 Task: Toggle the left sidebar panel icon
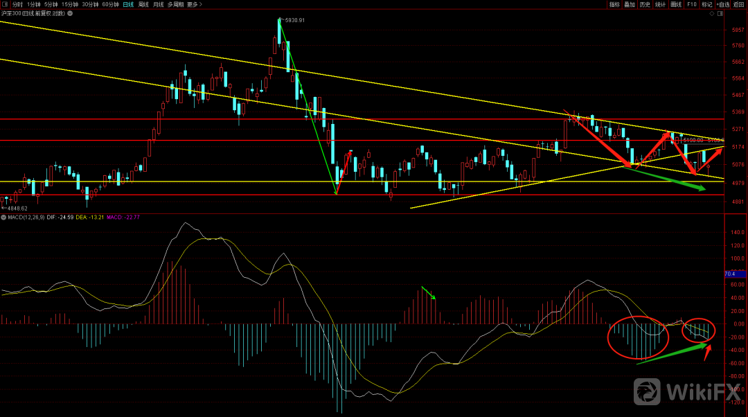(5, 4)
